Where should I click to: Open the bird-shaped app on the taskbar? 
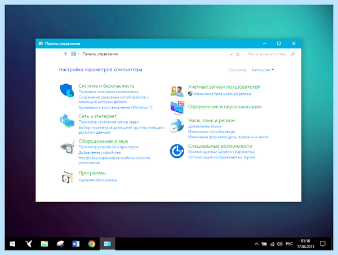pos(29,244)
